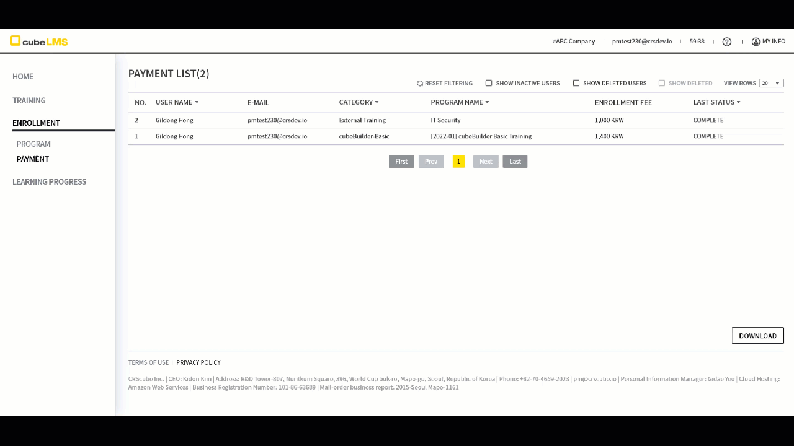Screen dimensions: 794x446
Task: Select the IT Security payment row
Action: coord(445,120)
